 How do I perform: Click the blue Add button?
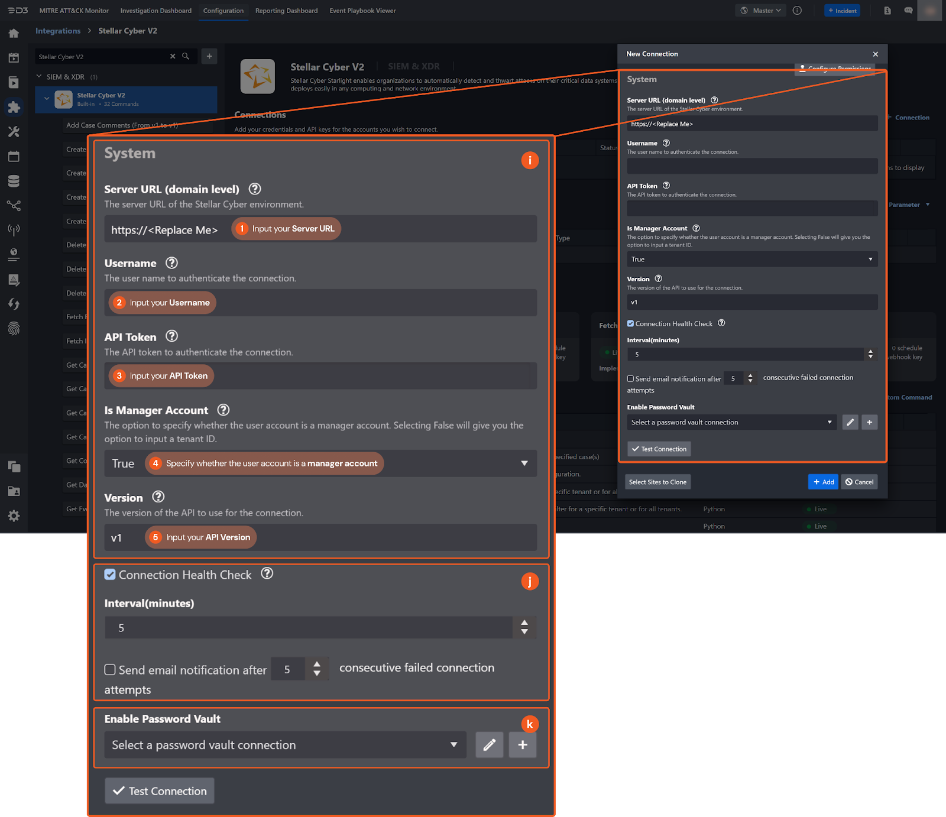pos(823,482)
